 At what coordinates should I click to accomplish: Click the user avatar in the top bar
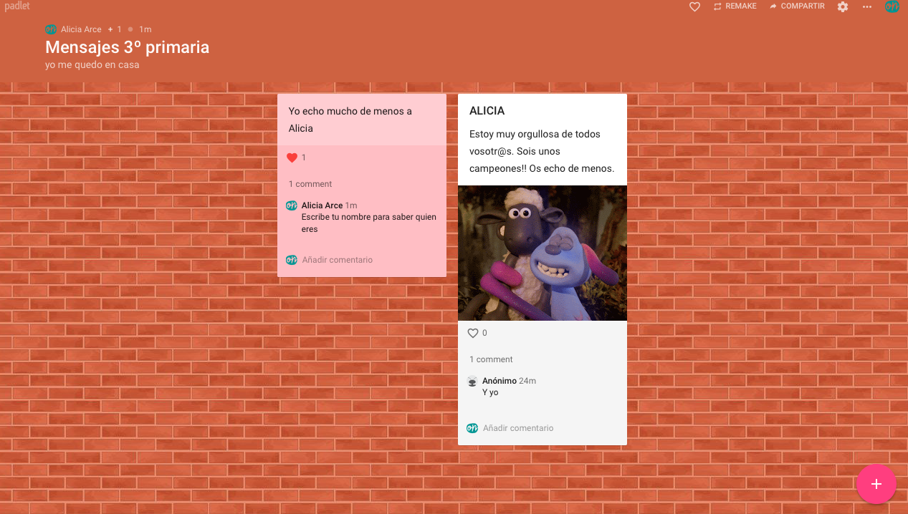click(892, 6)
